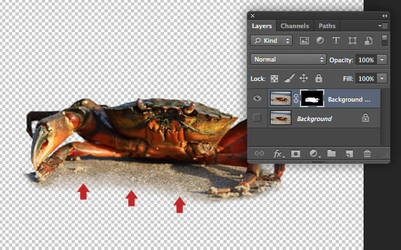Click the Fill label

[348, 78]
